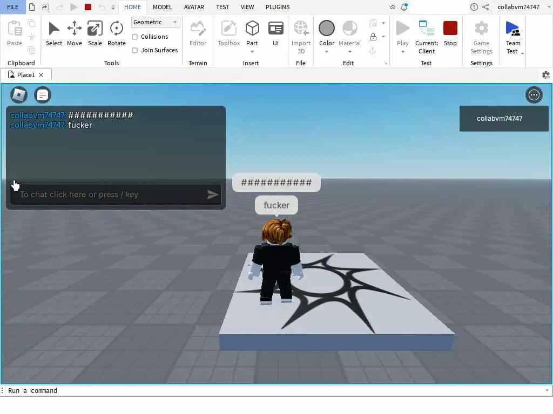This screenshot has height=414, width=553.
Task: Enable the Join Surfaces checkbox
Action: coord(134,50)
